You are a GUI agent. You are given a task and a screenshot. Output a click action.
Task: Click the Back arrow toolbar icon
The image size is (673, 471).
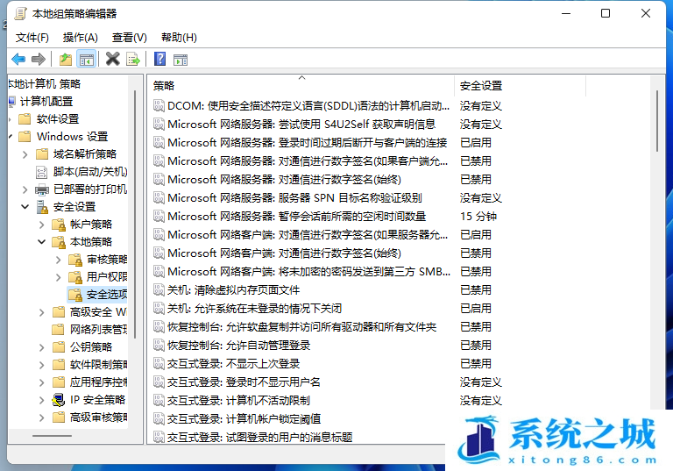point(18,60)
